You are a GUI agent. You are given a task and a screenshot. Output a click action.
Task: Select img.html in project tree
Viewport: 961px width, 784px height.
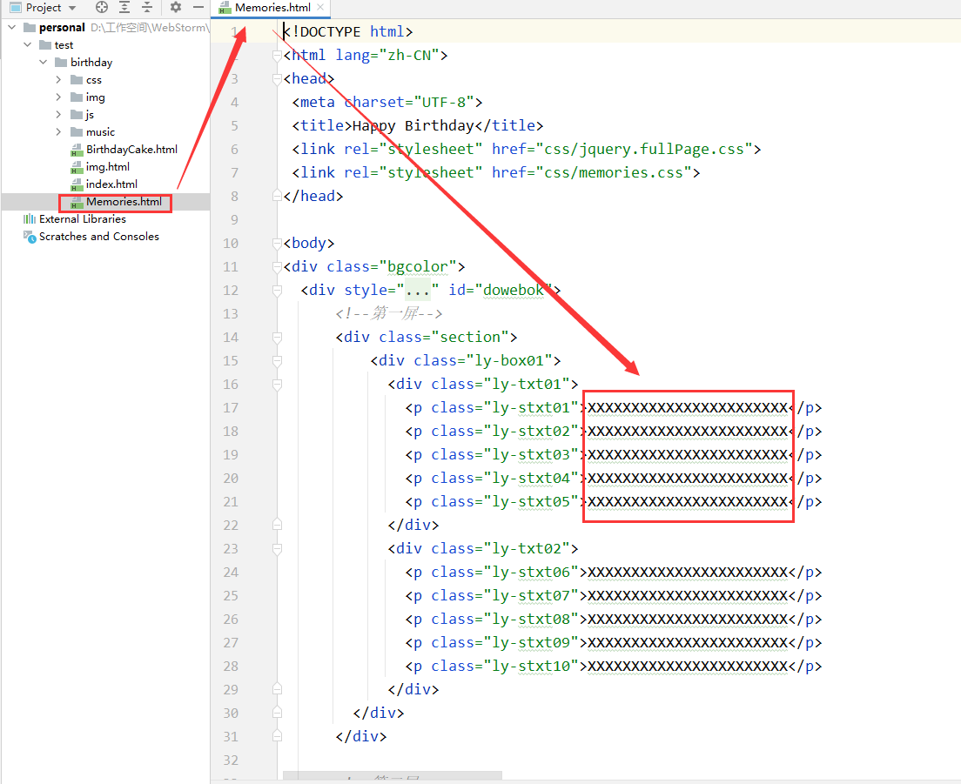pyautogui.click(x=108, y=166)
